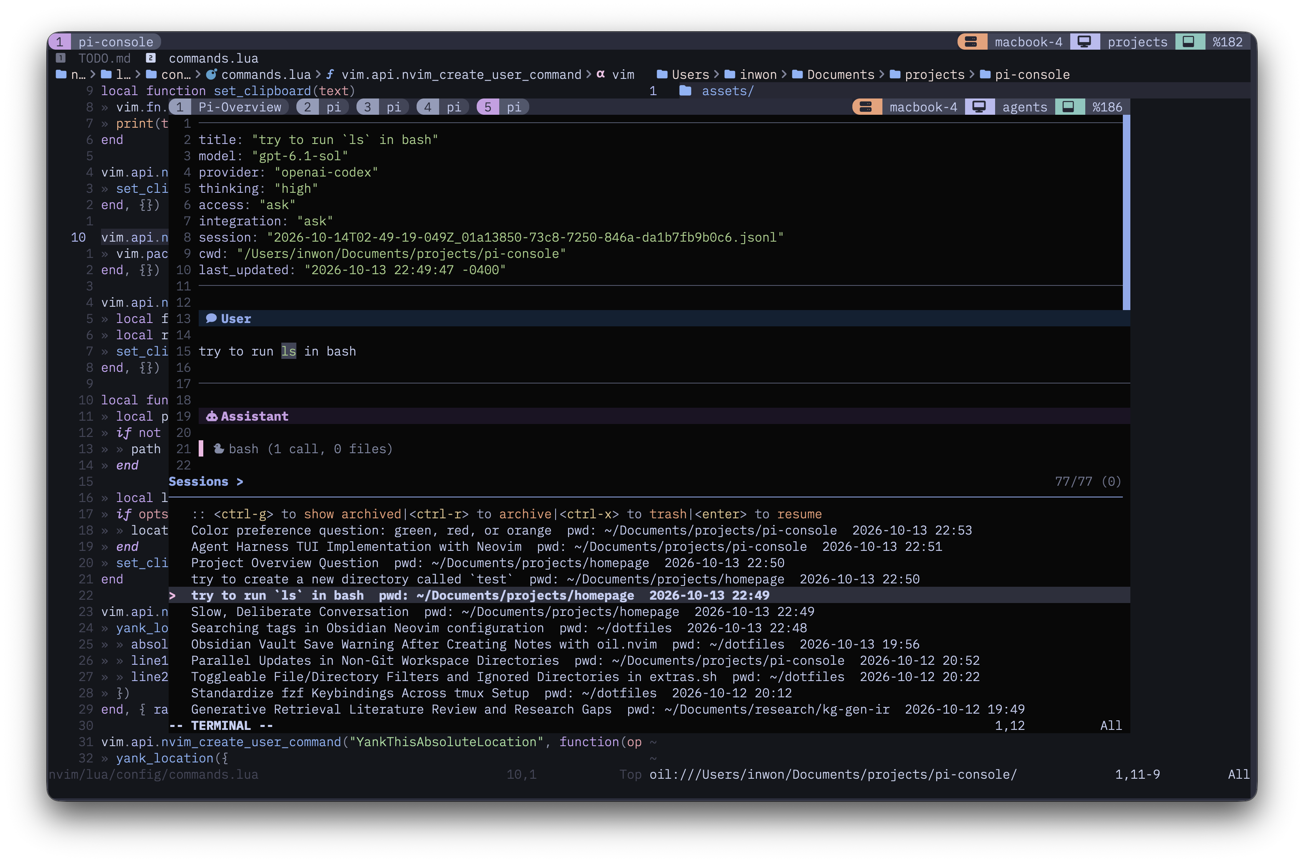Click the Users folder icon in breadcrumb
Viewport: 1304px width, 863px height.
[662, 74]
